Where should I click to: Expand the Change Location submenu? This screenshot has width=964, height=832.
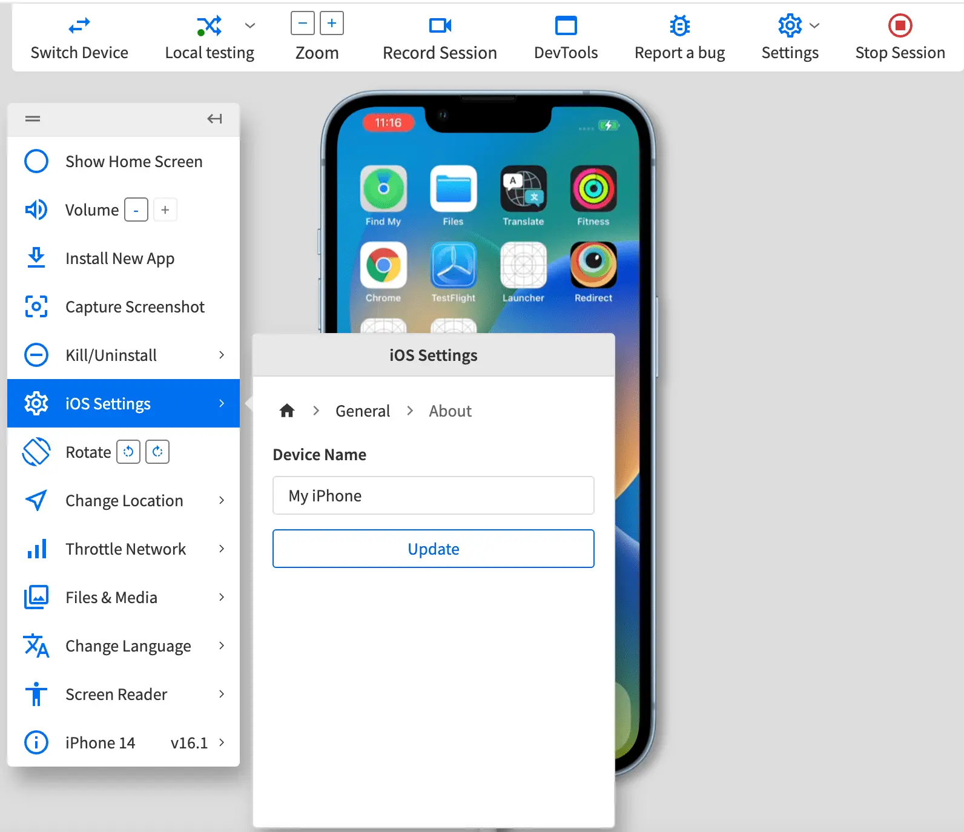tap(221, 501)
